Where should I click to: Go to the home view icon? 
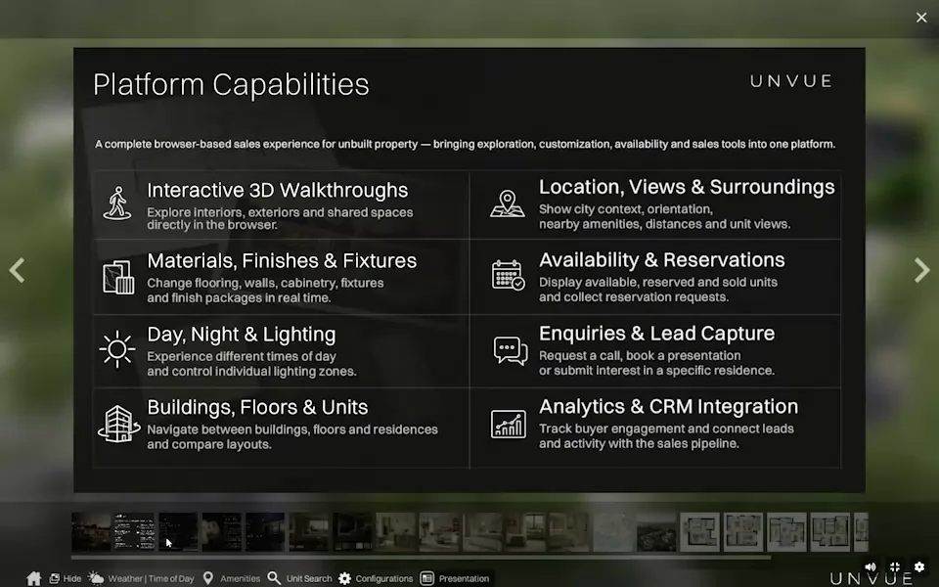[x=34, y=578]
